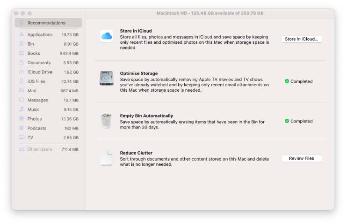Click the Bin trash icon in sidebar
Screen dimensions: 346x224
click(22, 43)
